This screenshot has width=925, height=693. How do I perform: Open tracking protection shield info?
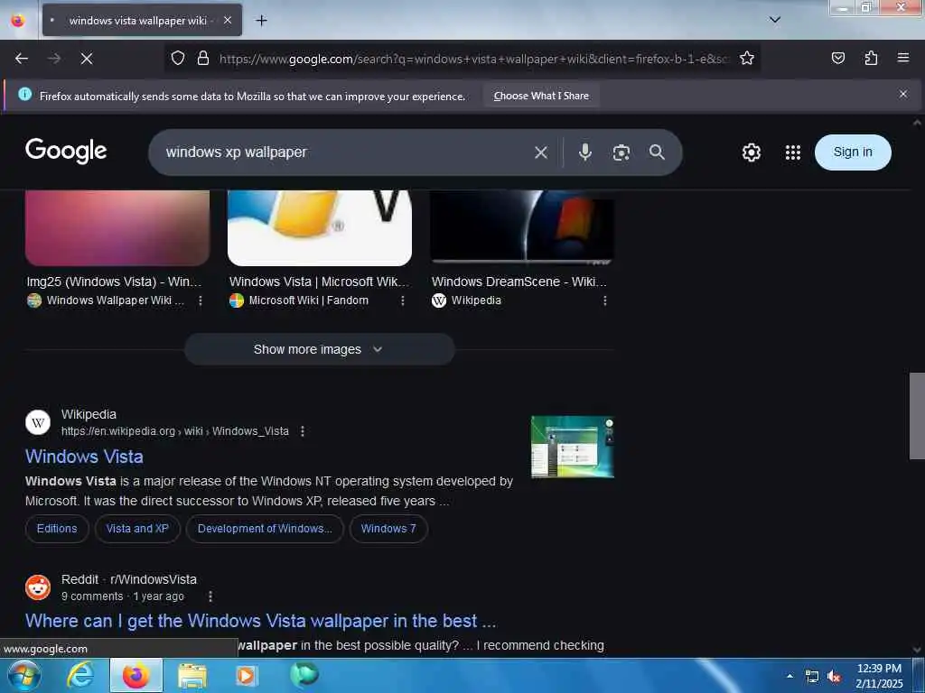[178, 58]
